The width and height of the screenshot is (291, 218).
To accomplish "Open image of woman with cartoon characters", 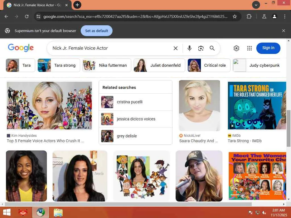I will 142,176.
